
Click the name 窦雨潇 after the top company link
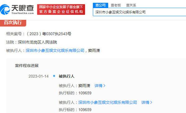point(94,51)
